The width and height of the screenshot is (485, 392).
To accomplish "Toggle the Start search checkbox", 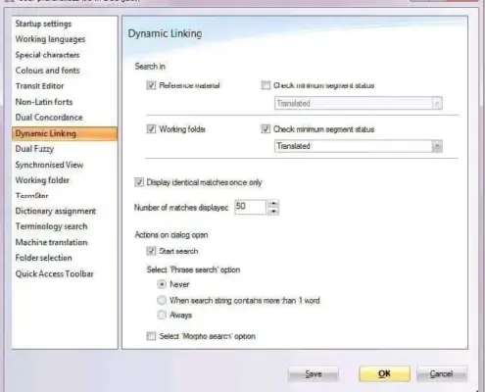I will 151,251.
